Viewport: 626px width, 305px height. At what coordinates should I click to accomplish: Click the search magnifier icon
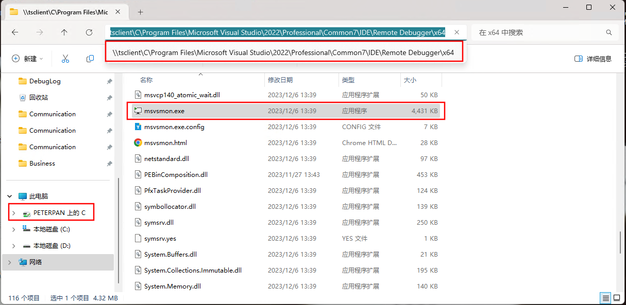coord(608,32)
